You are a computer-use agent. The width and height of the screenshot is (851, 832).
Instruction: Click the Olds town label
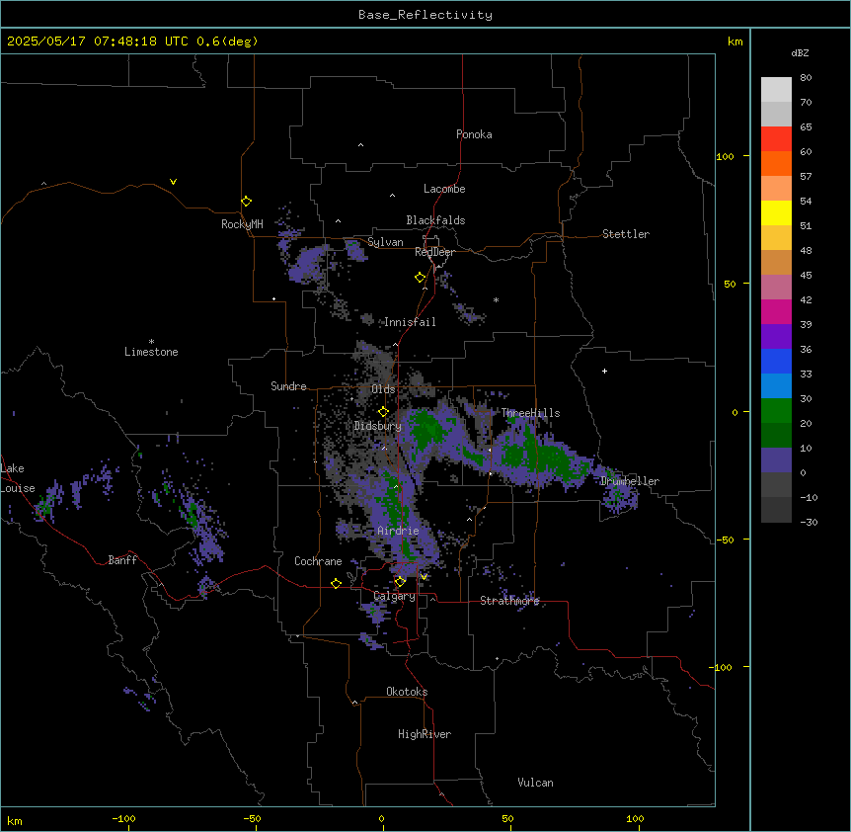383,389
